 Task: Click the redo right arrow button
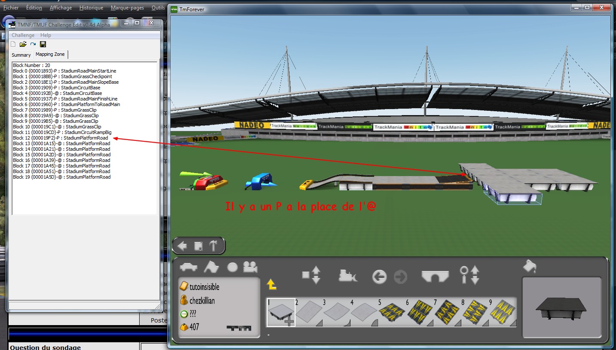[400, 277]
